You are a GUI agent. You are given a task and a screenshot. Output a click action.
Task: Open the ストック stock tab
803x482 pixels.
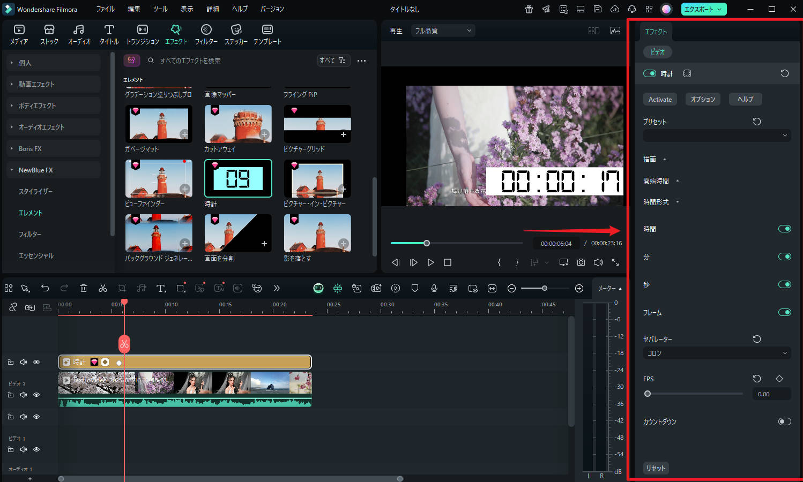[x=49, y=34]
